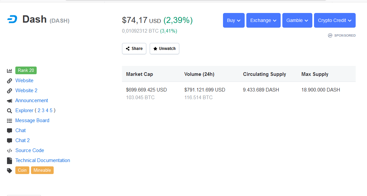Click the $74,17 USD price
Screen dimensions: 367x196
(141, 20)
